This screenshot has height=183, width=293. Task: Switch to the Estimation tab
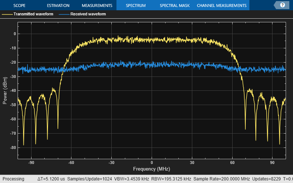(x=58, y=5)
